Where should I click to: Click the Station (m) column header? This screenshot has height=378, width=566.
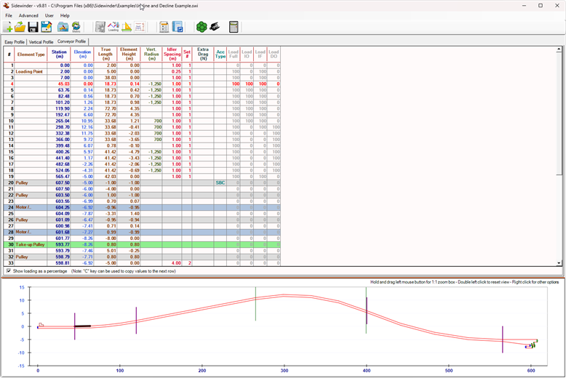click(60, 54)
